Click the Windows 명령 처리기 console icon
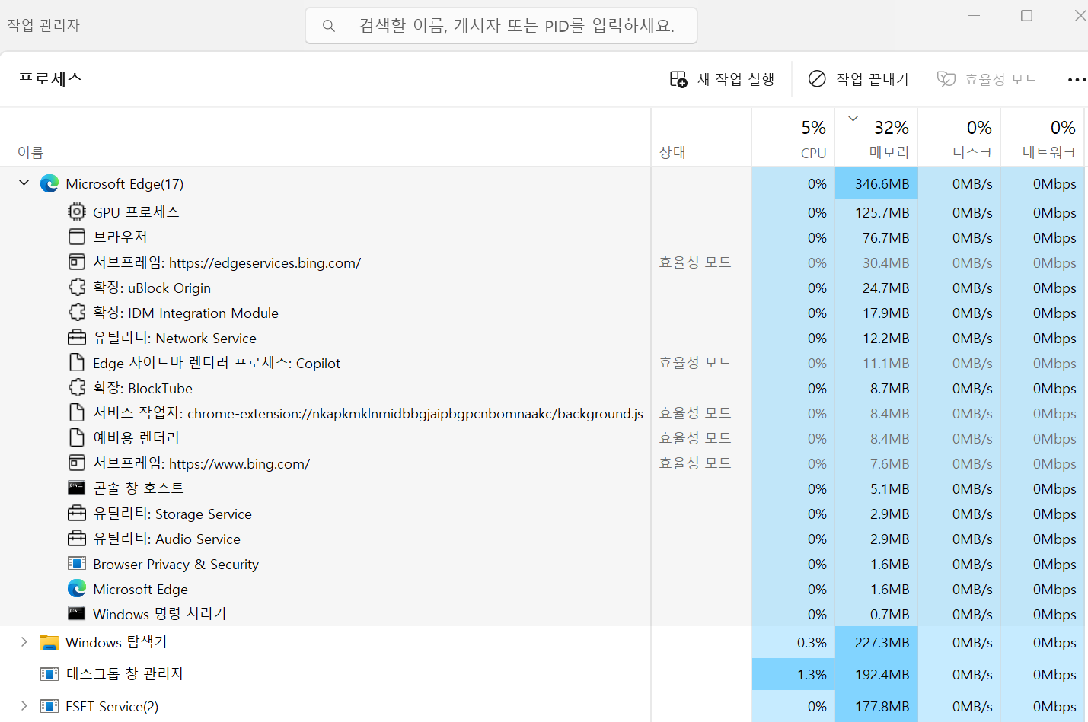Viewport: 1088px width, 722px height. coord(76,613)
